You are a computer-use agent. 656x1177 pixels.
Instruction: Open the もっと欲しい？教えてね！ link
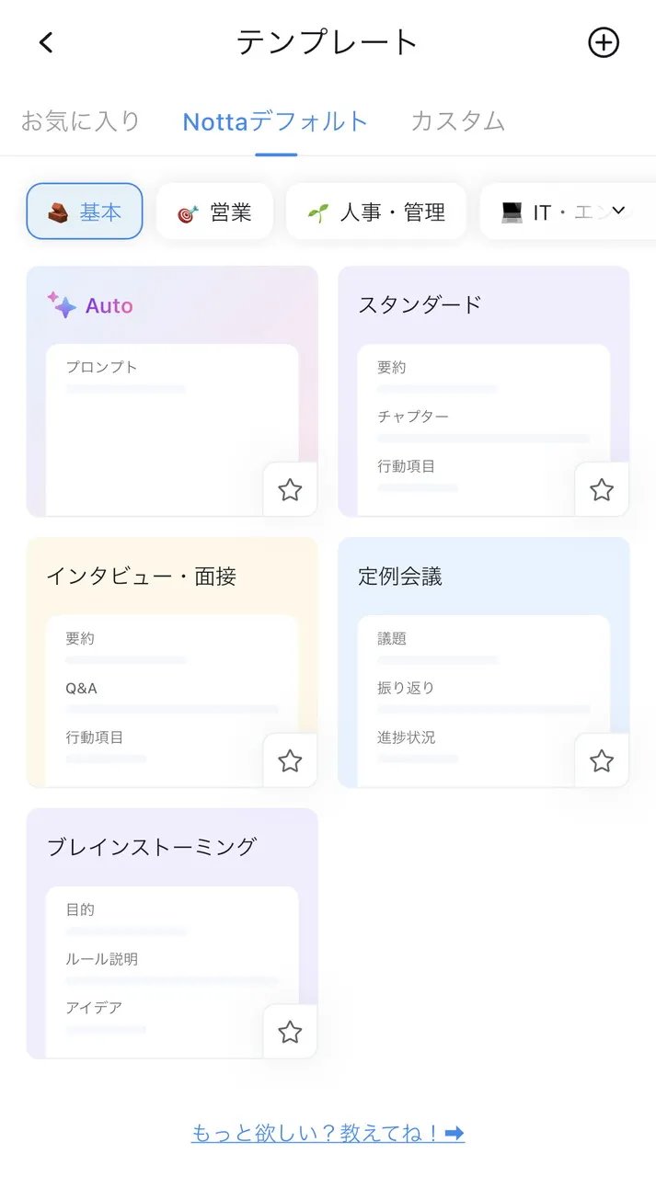[328, 1133]
